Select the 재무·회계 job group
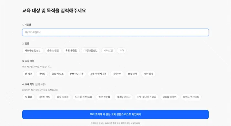The image size is (231, 126). coord(148,74)
